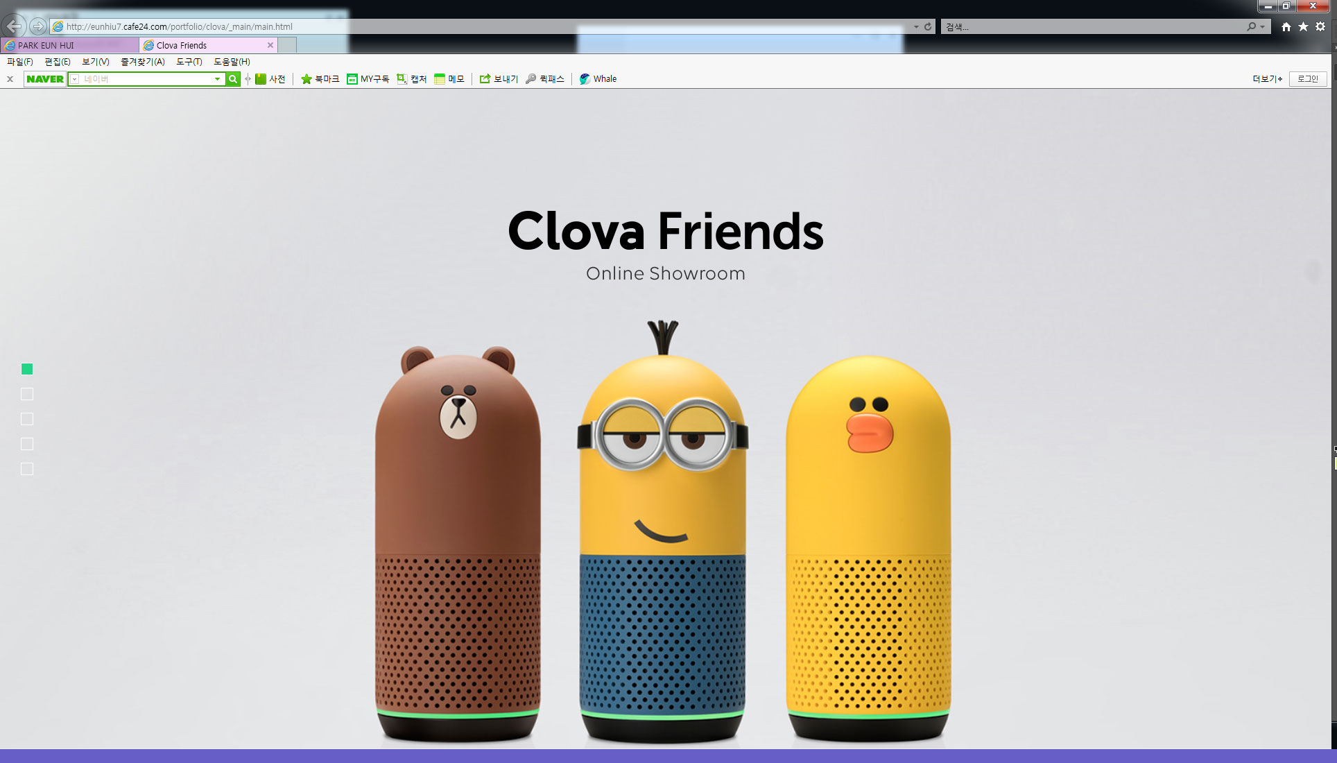Viewport: 1337px width, 763px height.
Task: Click the Clova Friends heading
Action: coord(666,231)
